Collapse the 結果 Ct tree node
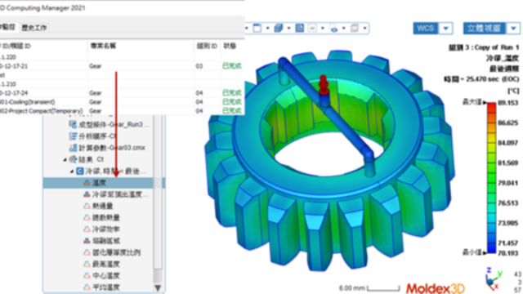The width and height of the screenshot is (523, 294). pos(65,160)
